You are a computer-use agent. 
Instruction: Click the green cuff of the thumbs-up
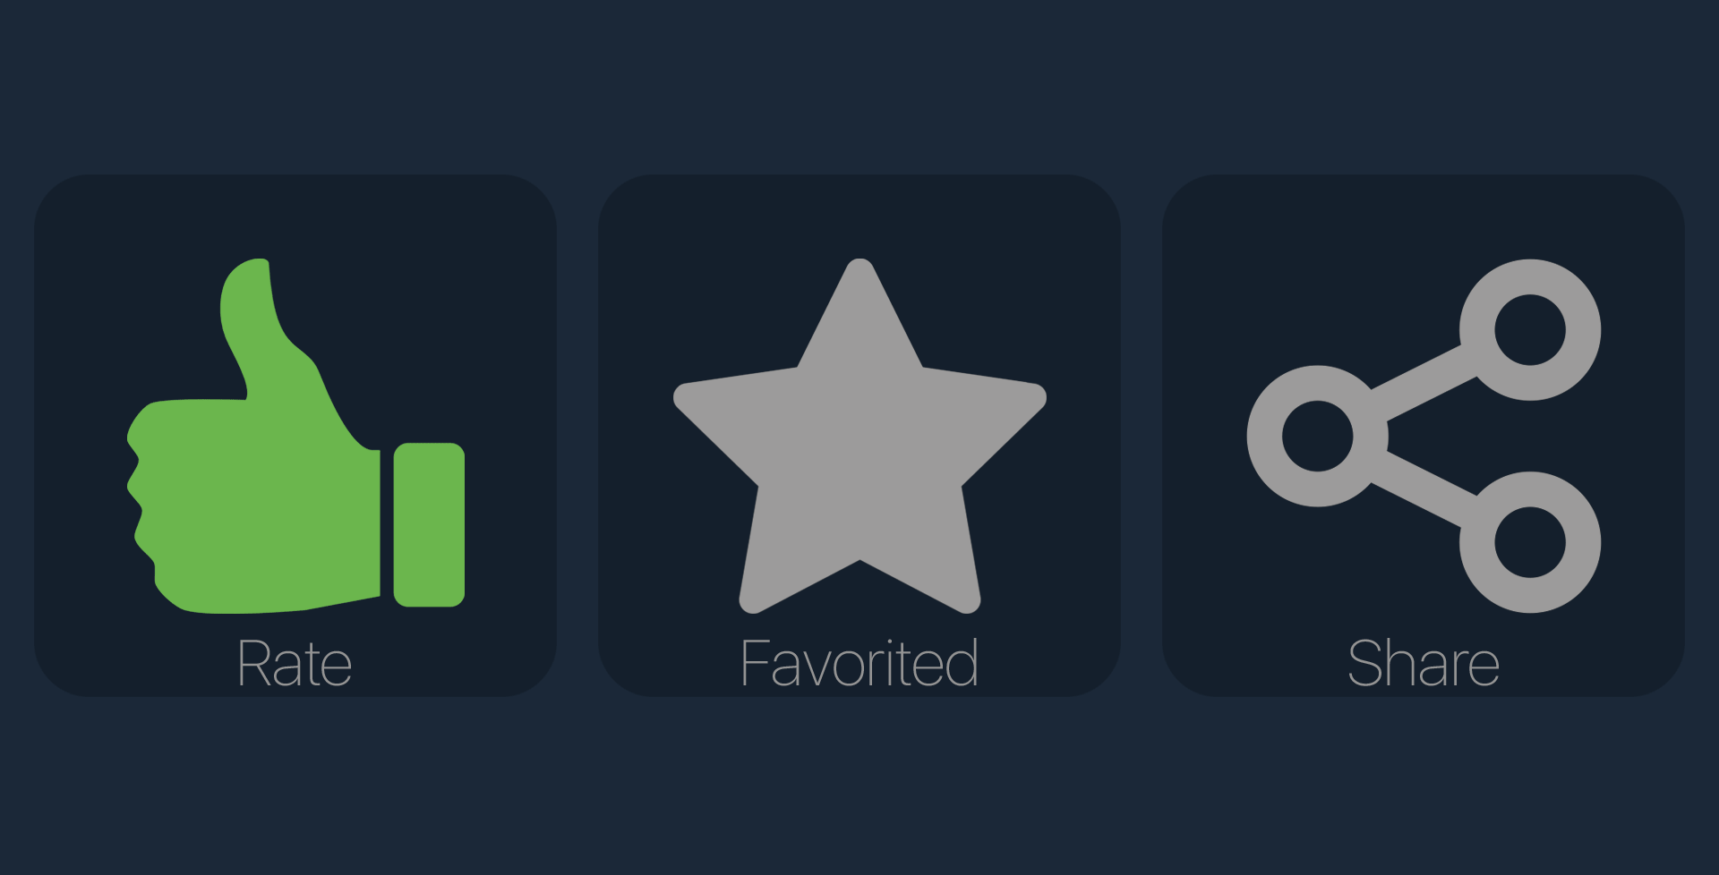[429, 525]
